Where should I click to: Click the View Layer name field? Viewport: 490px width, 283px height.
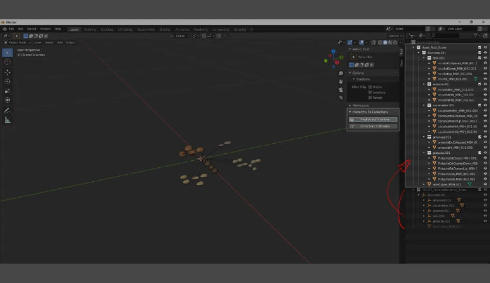pos(461,29)
